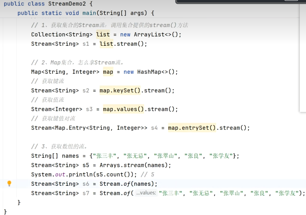
Task: Click variable 's3' in its declaration
Action: coord(89,109)
